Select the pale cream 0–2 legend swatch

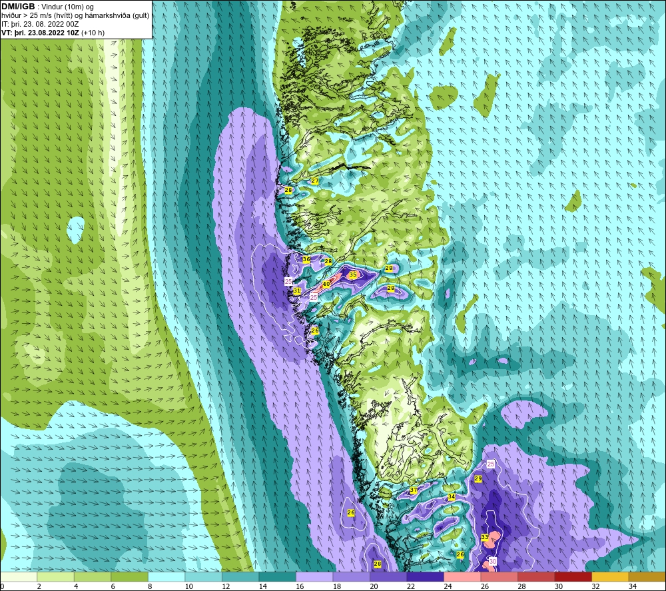click(x=19, y=577)
